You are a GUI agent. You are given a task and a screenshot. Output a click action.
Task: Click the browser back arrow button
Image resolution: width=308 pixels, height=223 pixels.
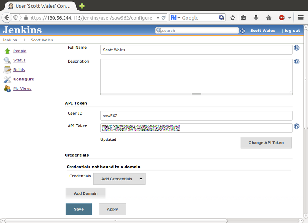(7, 18)
